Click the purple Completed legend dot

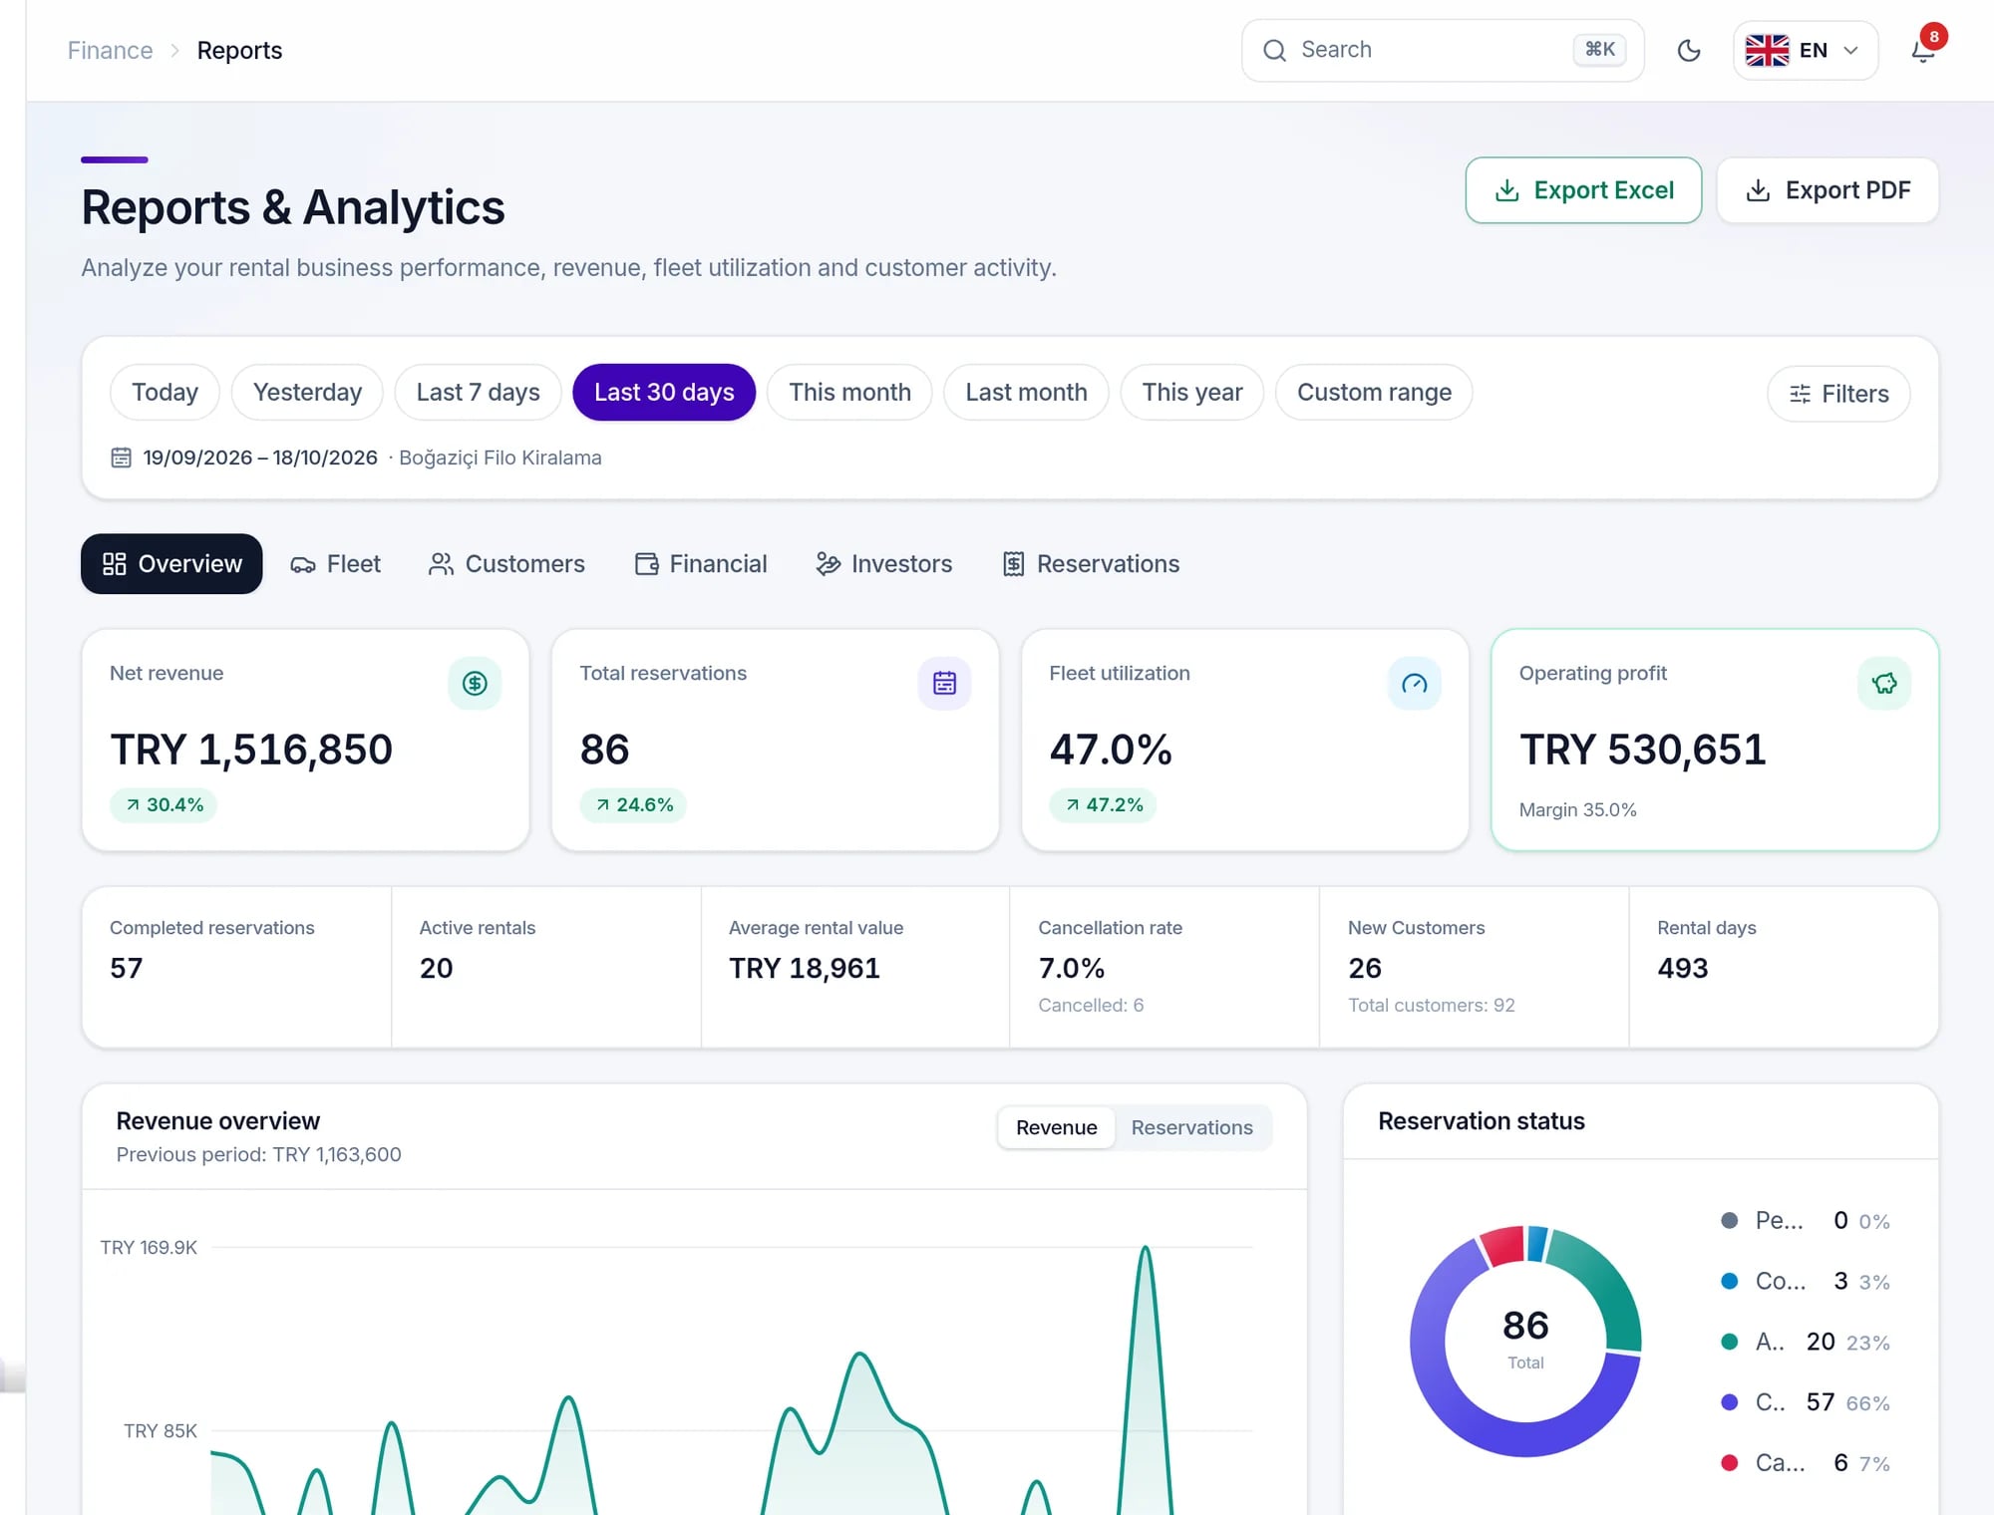coord(1730,1401)
